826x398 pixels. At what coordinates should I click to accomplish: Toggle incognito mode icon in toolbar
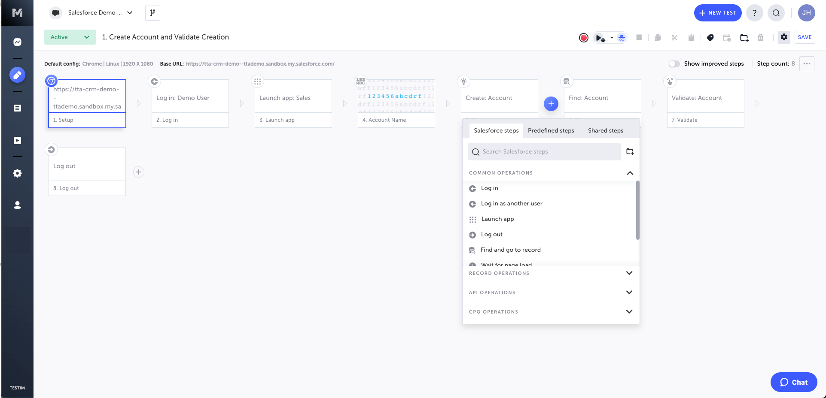pos(622,38)
